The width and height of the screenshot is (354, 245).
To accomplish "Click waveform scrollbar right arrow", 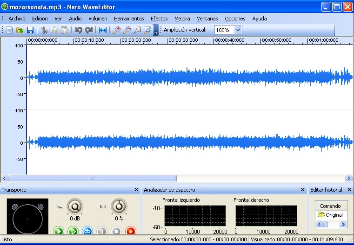I will [348, 179].
